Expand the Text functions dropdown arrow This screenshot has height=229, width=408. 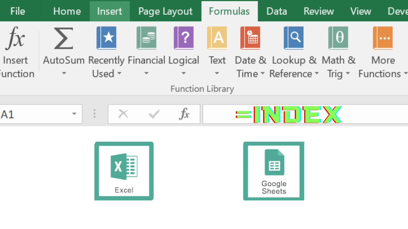click(x=217, y=73)
